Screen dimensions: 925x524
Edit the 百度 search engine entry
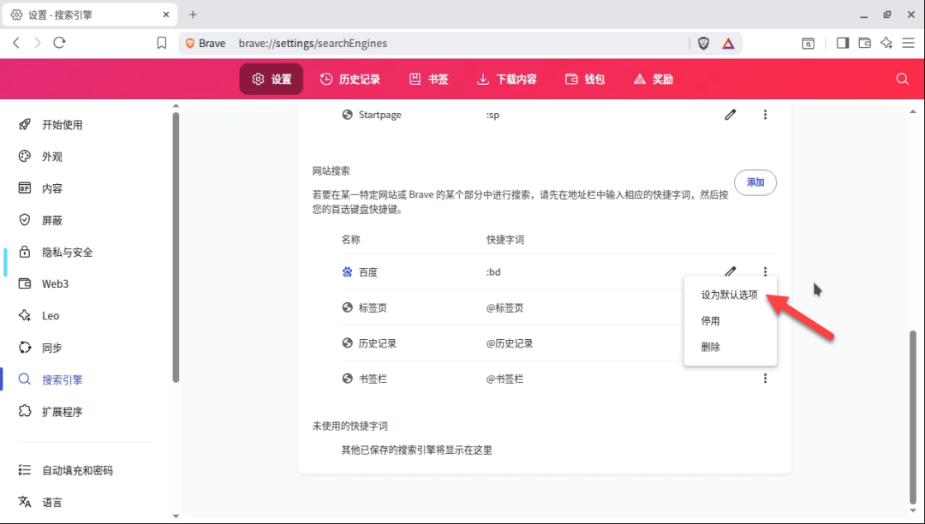[730, 271]
